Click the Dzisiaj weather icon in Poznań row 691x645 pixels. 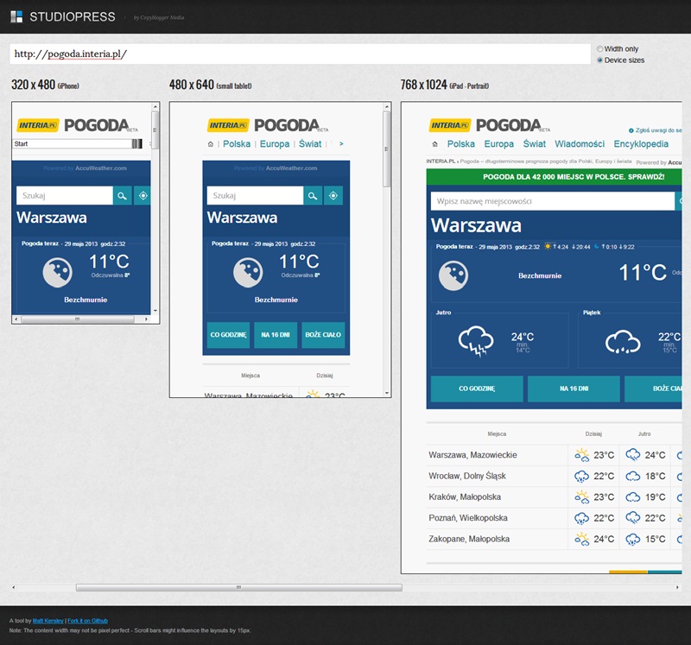click(581, 518)
